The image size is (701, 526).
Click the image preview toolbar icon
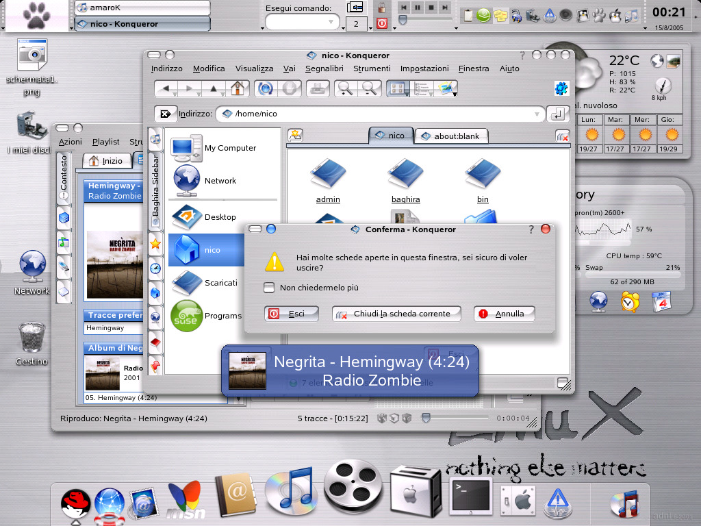[x=445, y=88]
